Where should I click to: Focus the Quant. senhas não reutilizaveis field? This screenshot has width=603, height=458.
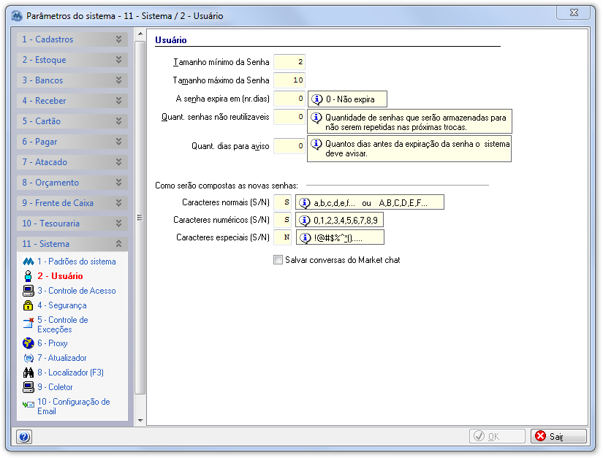pyautogui.click(x=289, y=117)
